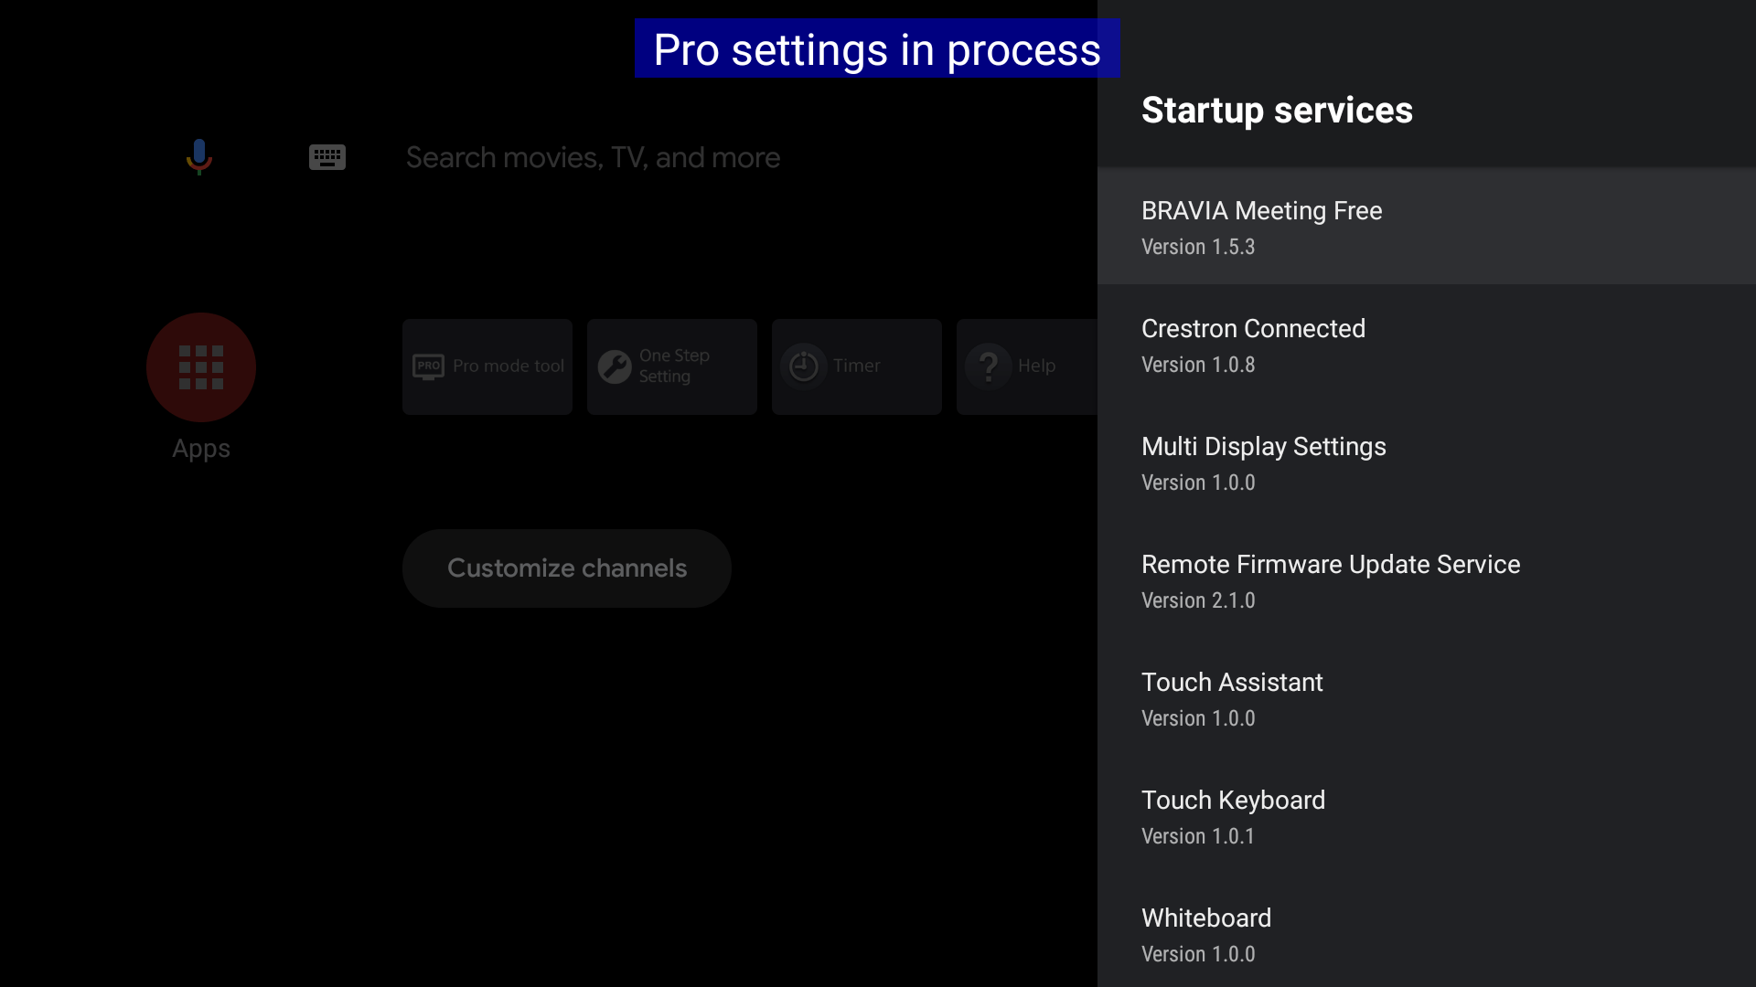Screen dimensions: 1756x987
Task: Click the Pro mode tool icon
Action: 428,366
